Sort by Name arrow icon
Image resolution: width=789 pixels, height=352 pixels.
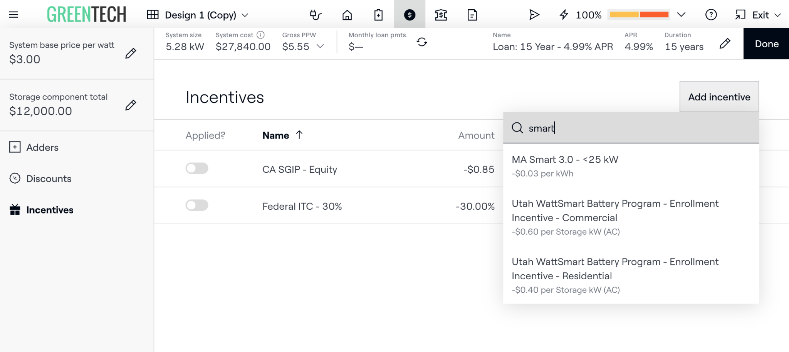click(299, 135)
